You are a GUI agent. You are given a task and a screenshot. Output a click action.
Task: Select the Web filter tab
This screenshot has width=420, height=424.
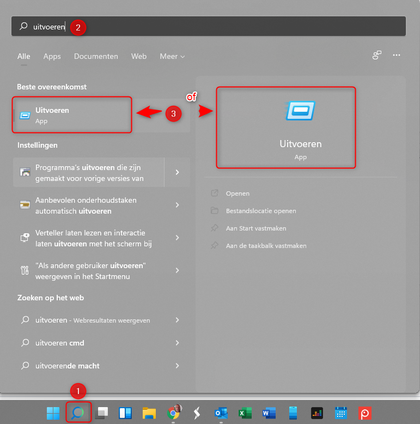(139, 57)
